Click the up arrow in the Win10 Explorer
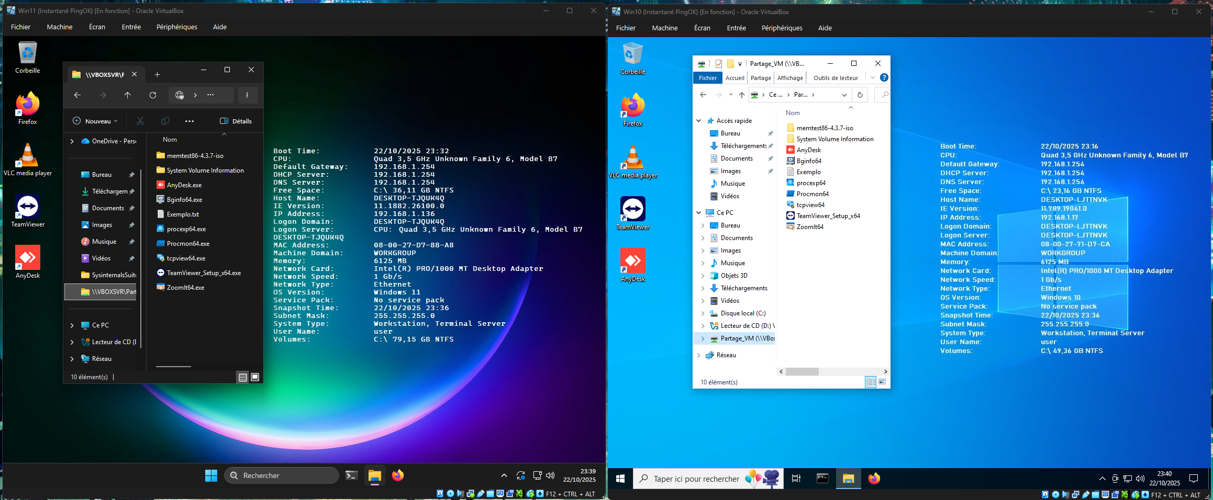1213x500 pixels. click(x=741, y=95)
